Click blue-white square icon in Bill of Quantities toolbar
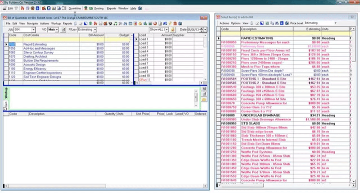 pyautogui.click(x=85, y=23)
